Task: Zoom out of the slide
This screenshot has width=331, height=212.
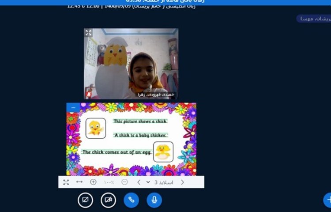Action: tap(124, 182)
